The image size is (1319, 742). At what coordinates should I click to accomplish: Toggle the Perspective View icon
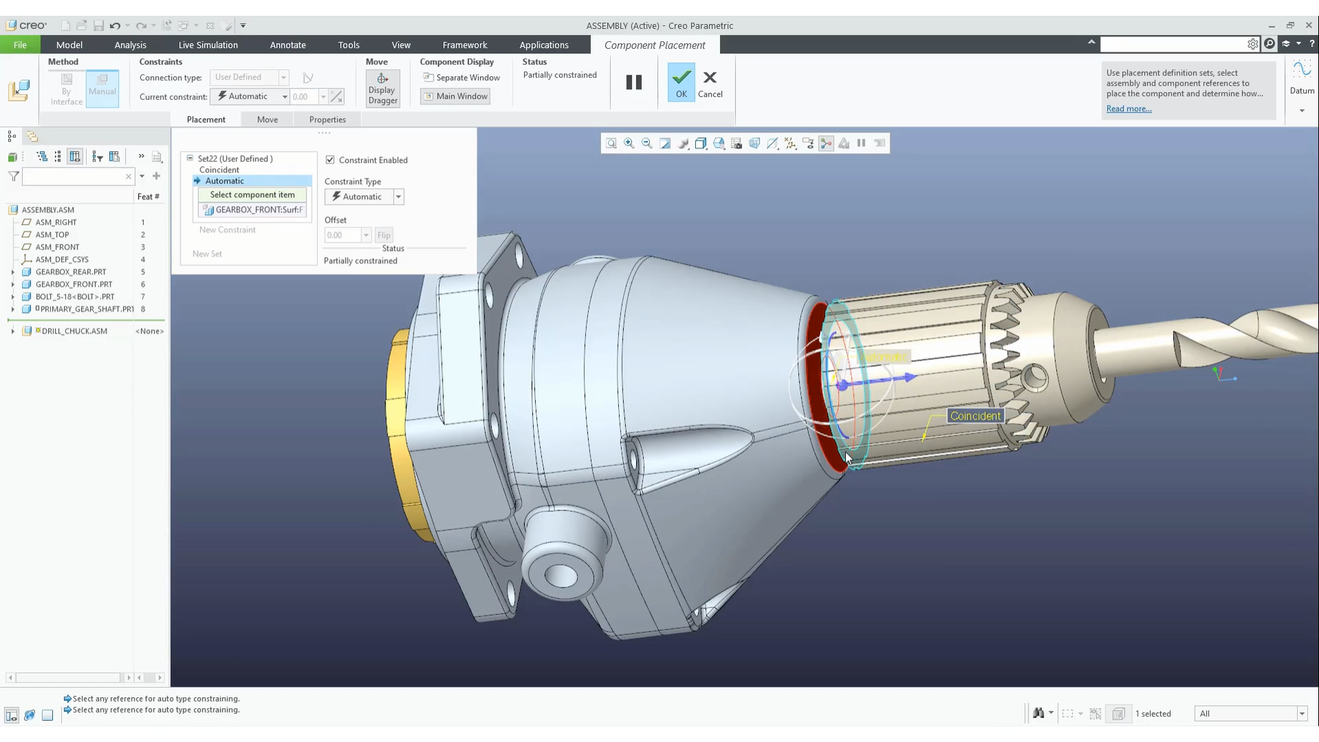pyautogui.click(x=754, y=143)
